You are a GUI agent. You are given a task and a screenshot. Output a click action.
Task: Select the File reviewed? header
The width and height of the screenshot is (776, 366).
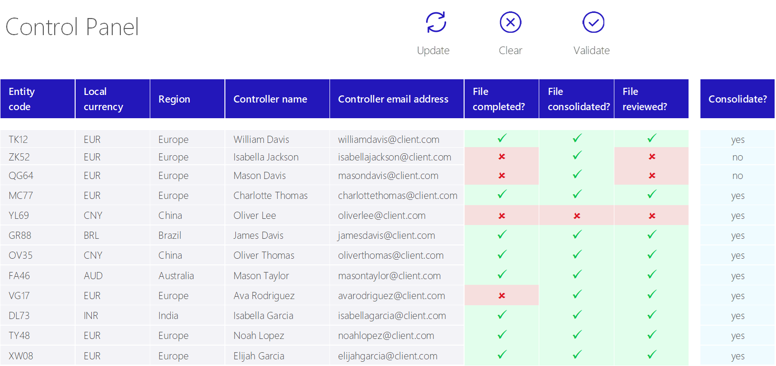pos(651,99)
